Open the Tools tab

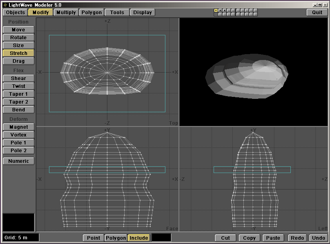coord(117,13)
